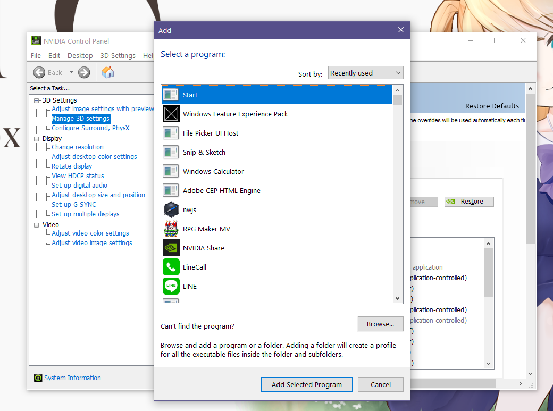Image resolution: width=553 pixels, height=411 pixels.
Task: Close the Add dialog with X
Action: tap(400, 30)
